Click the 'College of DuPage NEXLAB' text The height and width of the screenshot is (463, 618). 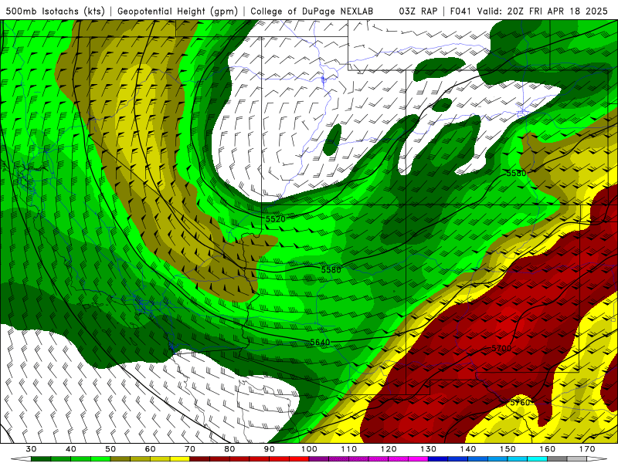point(311,11)
